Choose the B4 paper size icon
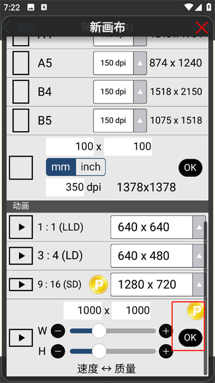215x383 pixels. point(21,92)
